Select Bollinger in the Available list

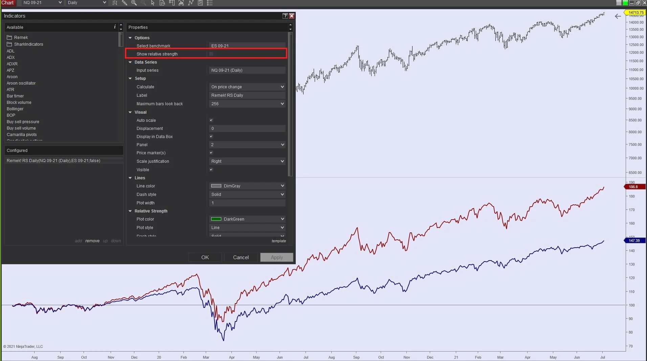pos(15,109)
